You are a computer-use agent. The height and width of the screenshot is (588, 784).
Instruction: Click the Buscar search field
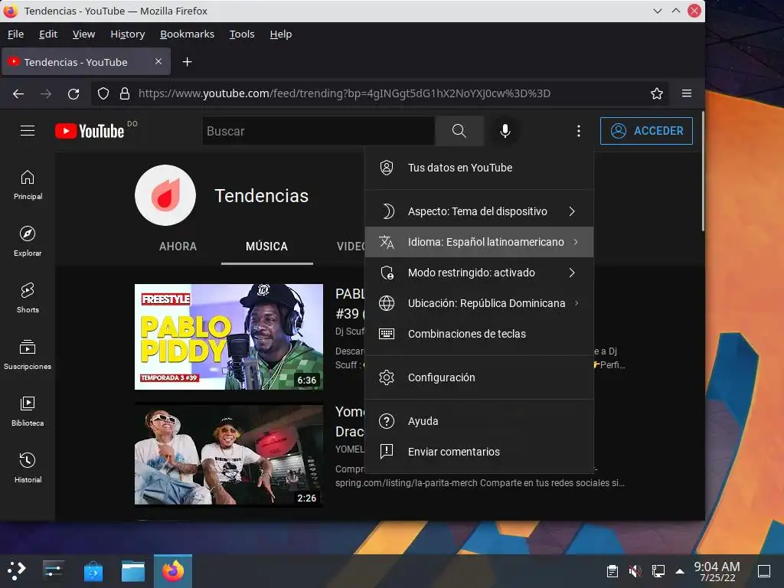pos(318,131)
